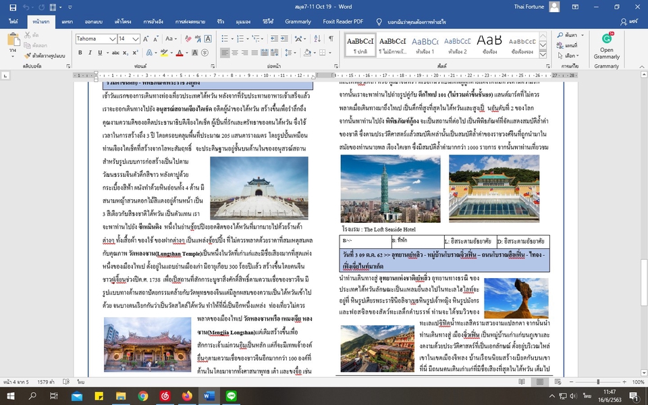Decrease font size with the shrink font icon
Screen dimensions: 648x405
point(156,39)
